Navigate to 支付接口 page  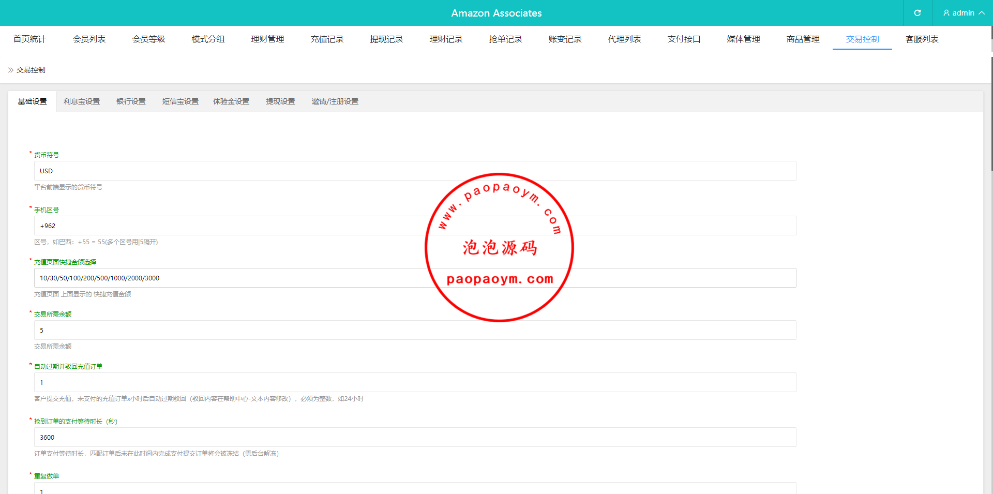point(684,39)
